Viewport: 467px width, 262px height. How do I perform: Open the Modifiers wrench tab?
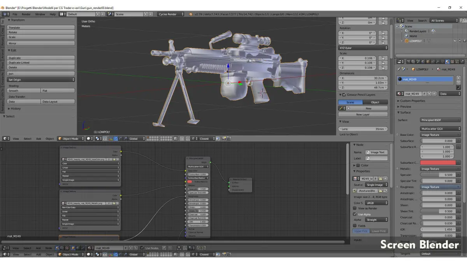click(438, 61)
